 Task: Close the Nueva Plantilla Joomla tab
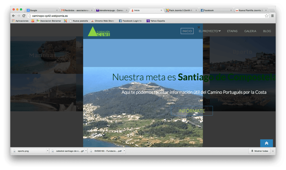266,10
